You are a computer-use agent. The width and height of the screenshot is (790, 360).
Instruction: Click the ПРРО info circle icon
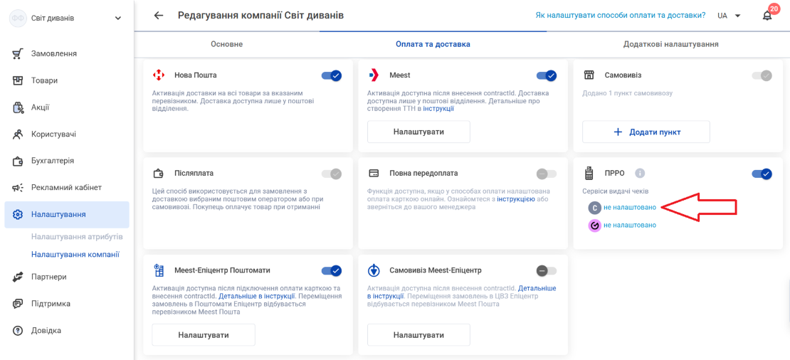coord(640,173)
